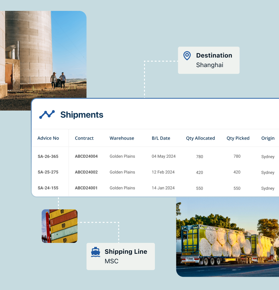
Task: Click Sydney origin in SA-26-365 row
Action: click(268, 157)
